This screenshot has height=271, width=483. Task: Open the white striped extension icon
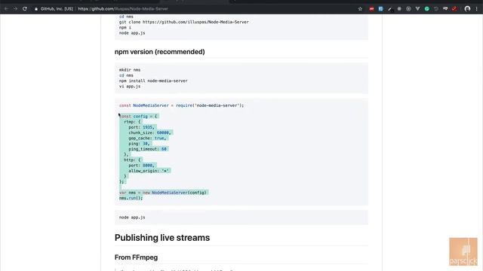[x=445, y=9]
